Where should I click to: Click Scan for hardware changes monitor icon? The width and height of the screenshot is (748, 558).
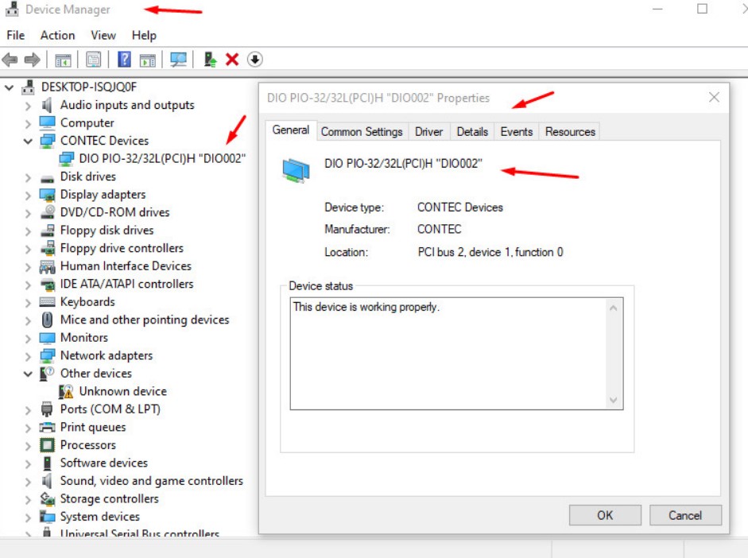point(178,60)
